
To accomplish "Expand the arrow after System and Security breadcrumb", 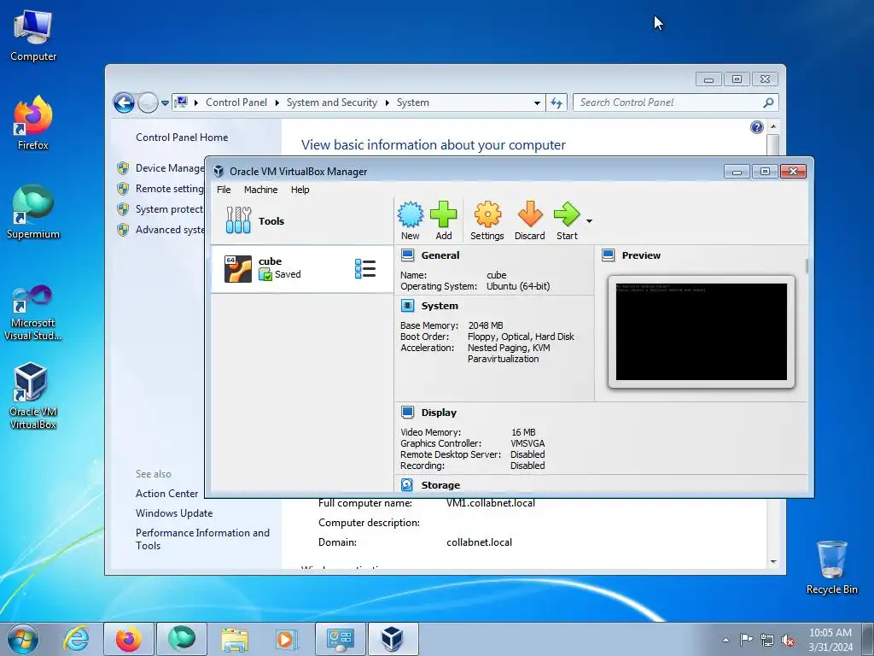I will click(387, 102).
